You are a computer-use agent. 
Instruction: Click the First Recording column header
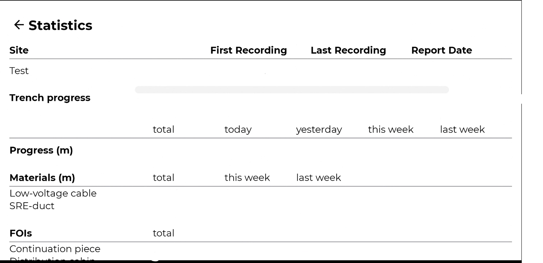point(249,50)
